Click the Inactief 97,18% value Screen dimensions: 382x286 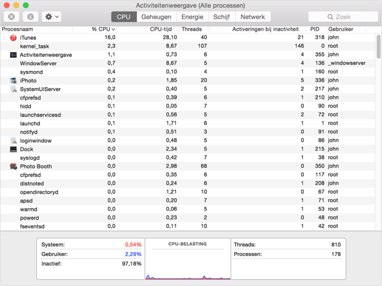[131, 263]
